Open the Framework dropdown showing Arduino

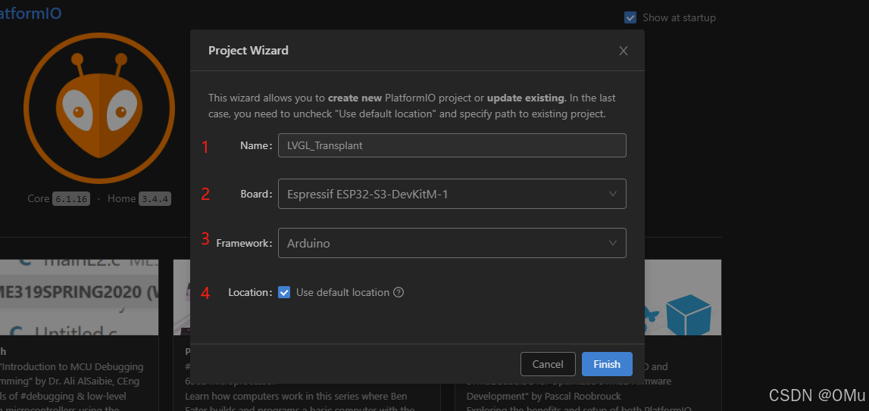(x=452, y=243)
